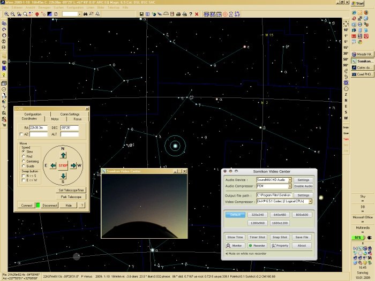This screenshot has height=281, width=375.
Task: Click the red target circle toolbar icon
Action: pos(225,14)
